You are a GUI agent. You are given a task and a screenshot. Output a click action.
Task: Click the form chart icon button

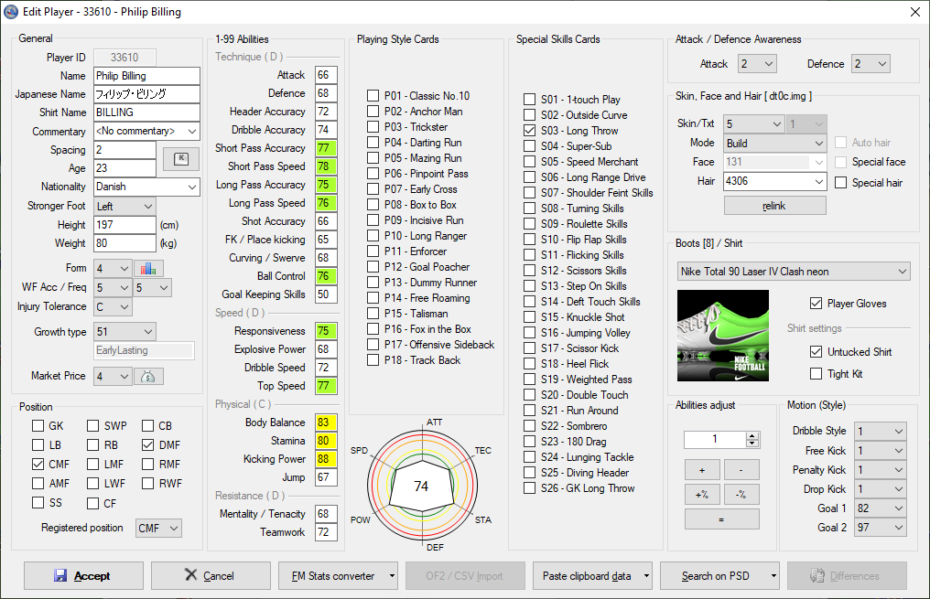coord(148,269)
